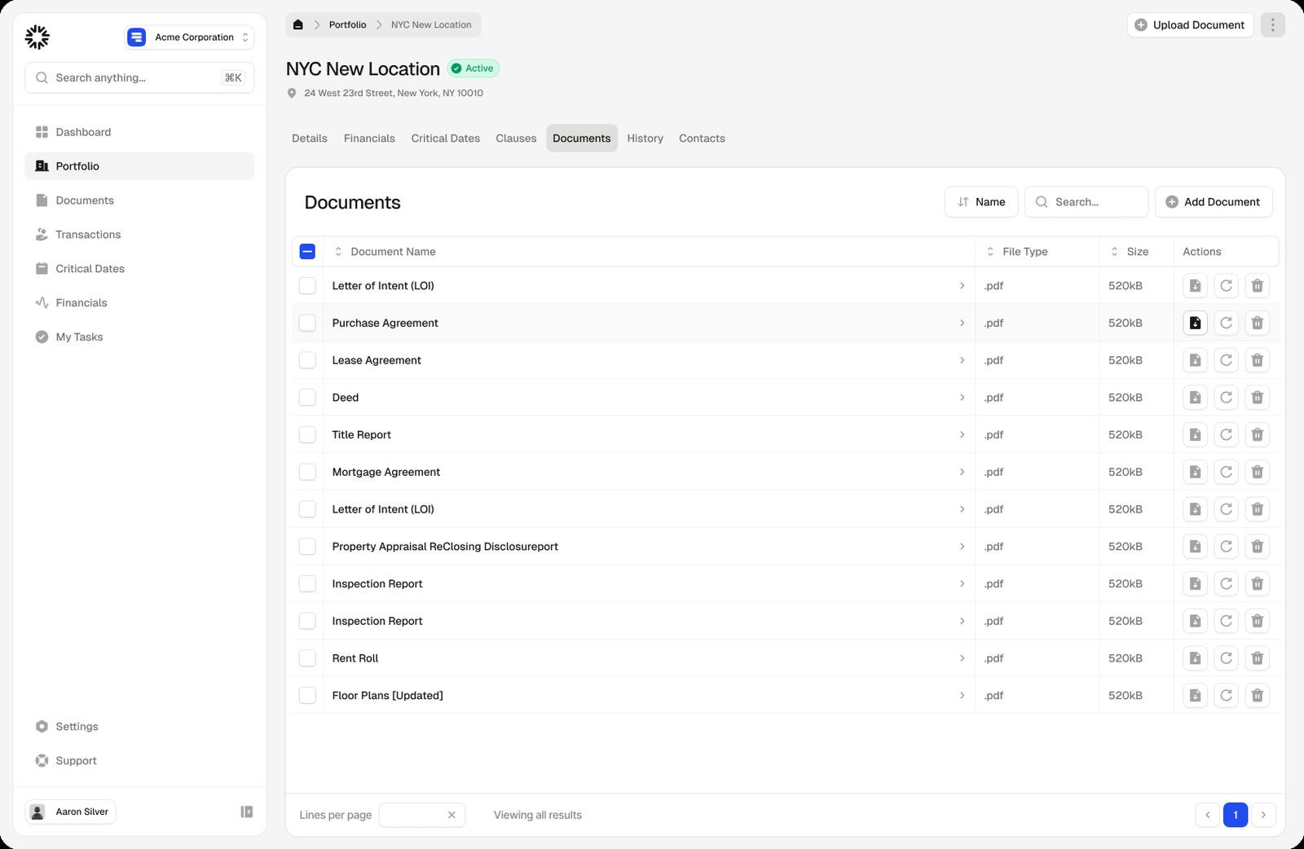Click the home icon in the breadcrumb
Viewport: 1304px width, 849px height.
pyautogui.click(x=298, y=24)
